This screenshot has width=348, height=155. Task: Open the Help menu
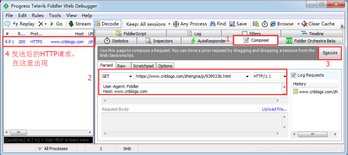[x=87, y=15]
